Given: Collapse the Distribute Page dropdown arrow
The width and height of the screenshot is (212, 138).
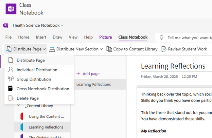Looking at the screenshot, I should [44, 49].
